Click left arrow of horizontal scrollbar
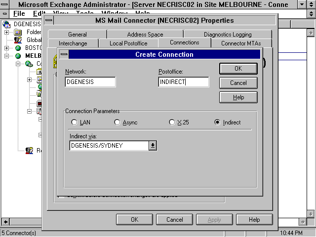316x237 pixels. [x=5, y=222]
